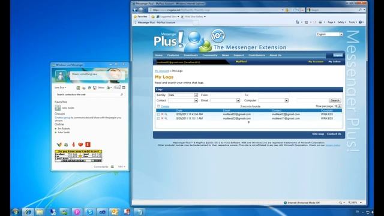Open the Support menu item
Viewport: 384px width, 216px height.
(x=239, y=55)
